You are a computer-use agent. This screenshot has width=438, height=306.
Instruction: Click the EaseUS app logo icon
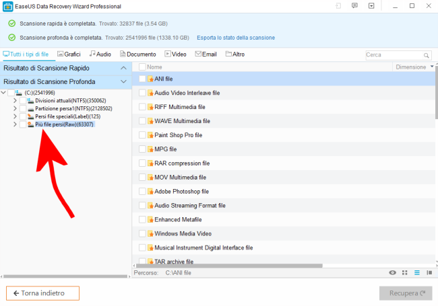tap(8, 7)
